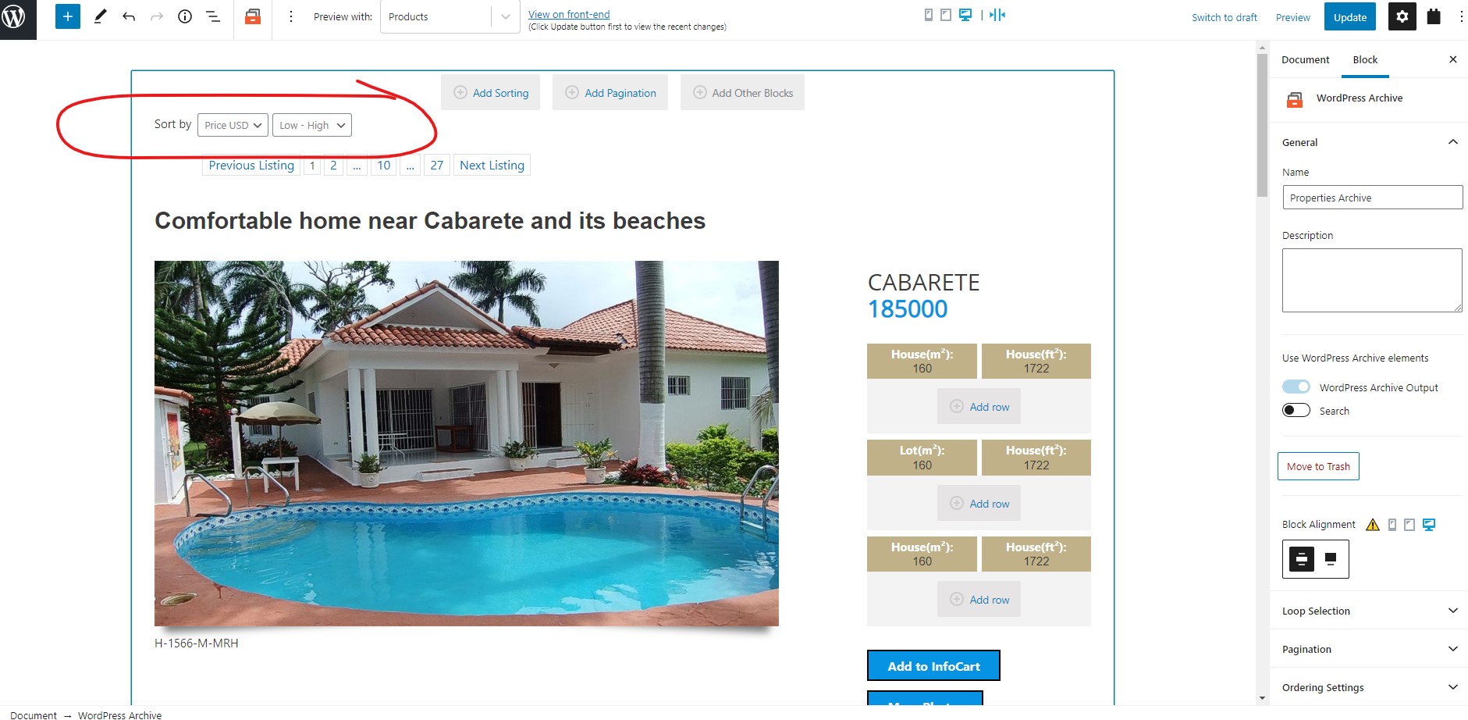Toggle the WordPress Archive Output switch

[1296, 387]
